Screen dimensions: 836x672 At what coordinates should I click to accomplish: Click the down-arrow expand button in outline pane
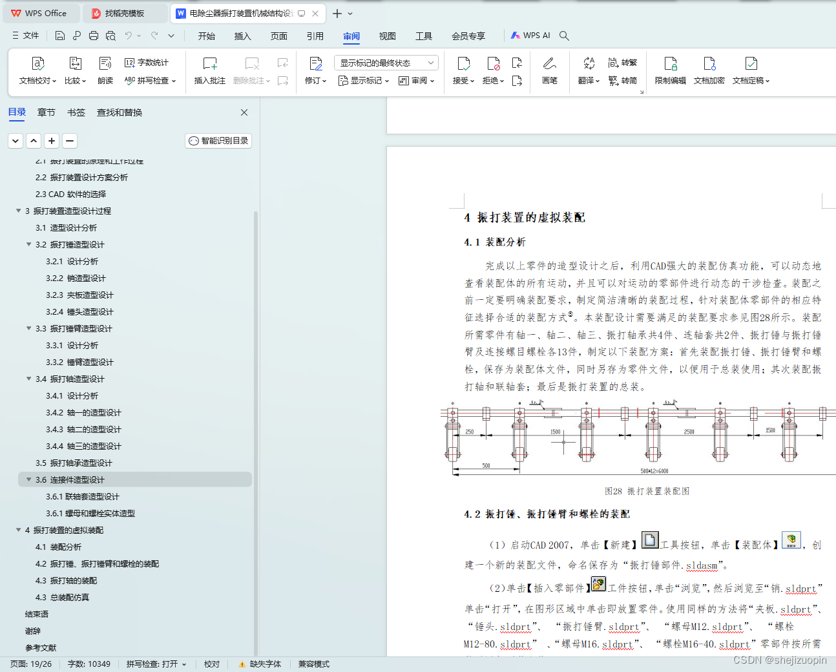pyautogui.click(x=16, y=140)
